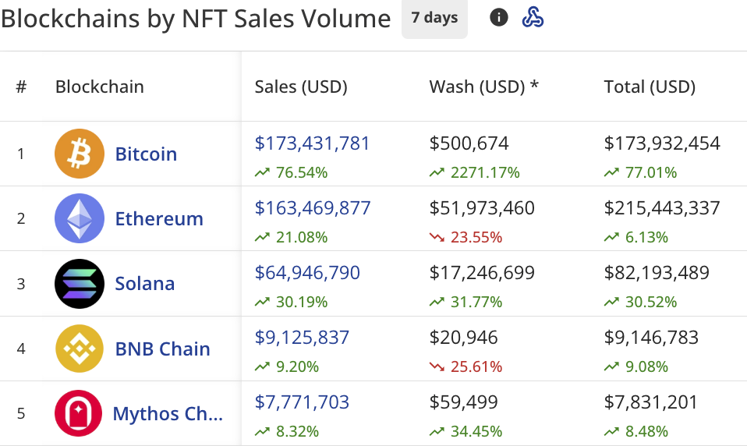Click the # rank column header
This screenshot has height=446, width=747.
21,87
